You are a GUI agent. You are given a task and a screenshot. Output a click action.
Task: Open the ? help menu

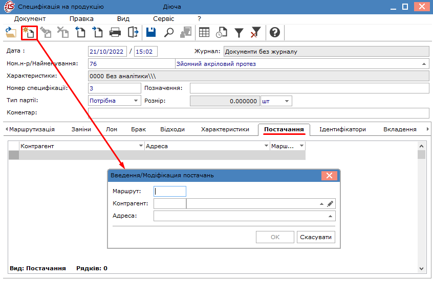(199, 19)
